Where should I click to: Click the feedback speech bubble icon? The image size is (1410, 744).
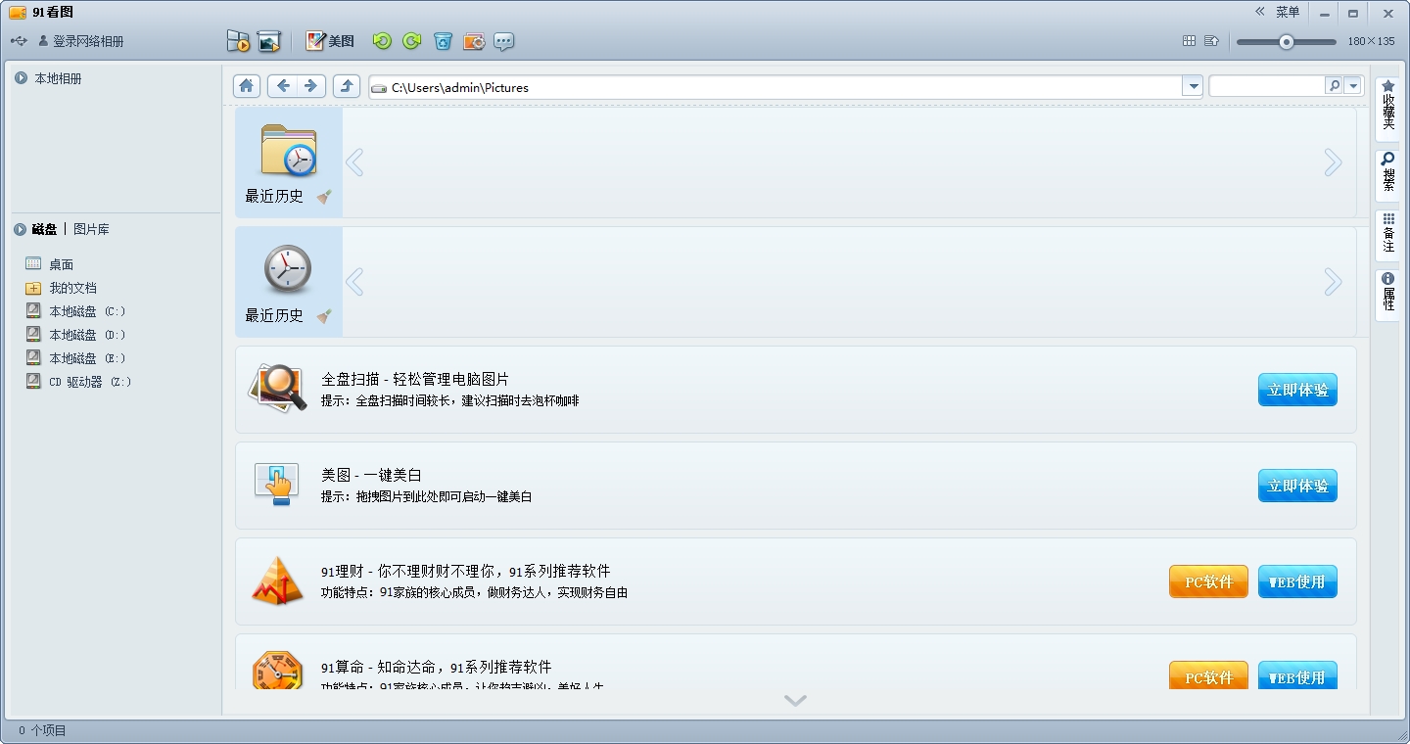click(504, 41)
